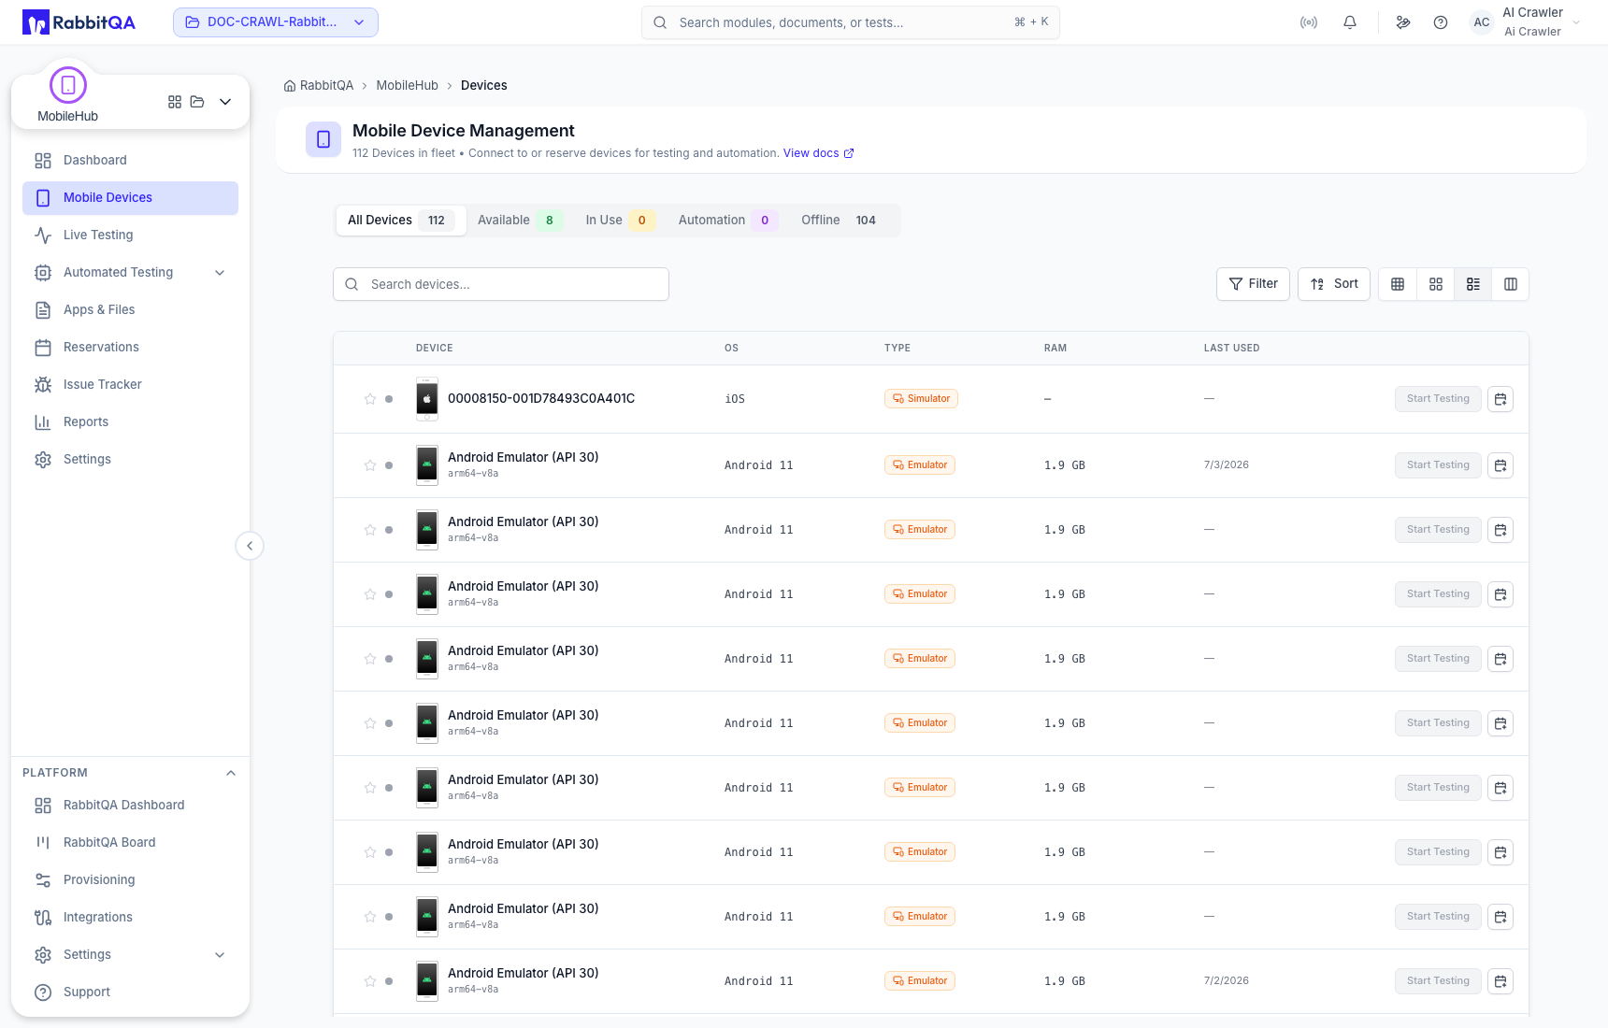Switch to columns view layout icon
Viewport: 1608px width, 1028px height.
tap(1511, 284)
